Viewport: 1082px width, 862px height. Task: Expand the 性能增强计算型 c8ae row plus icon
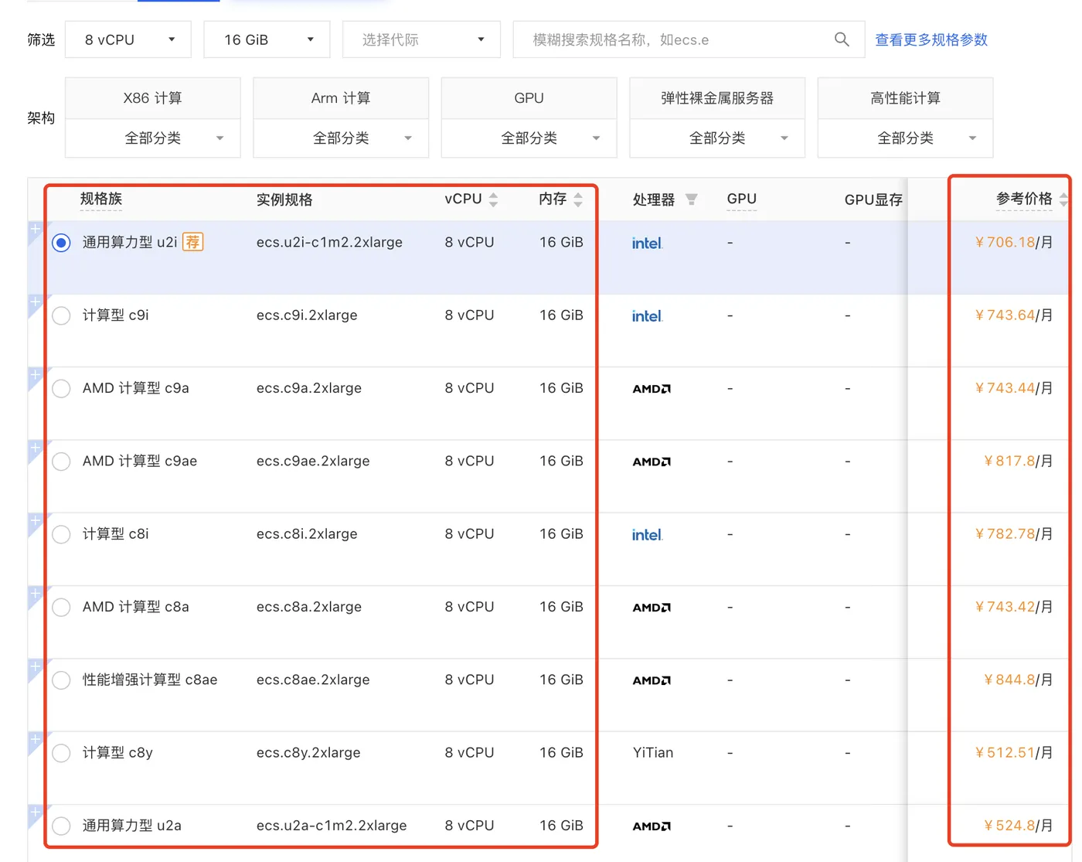(35, 666)
